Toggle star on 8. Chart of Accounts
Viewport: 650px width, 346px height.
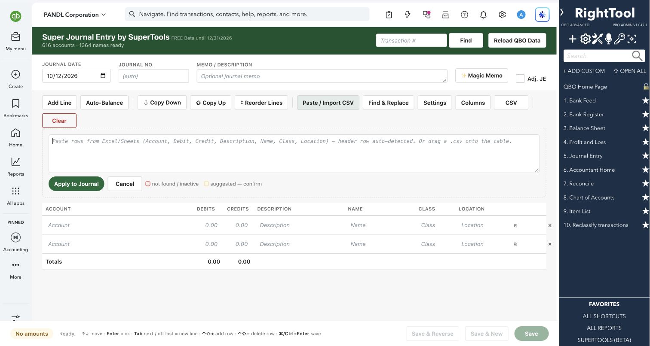645,197
